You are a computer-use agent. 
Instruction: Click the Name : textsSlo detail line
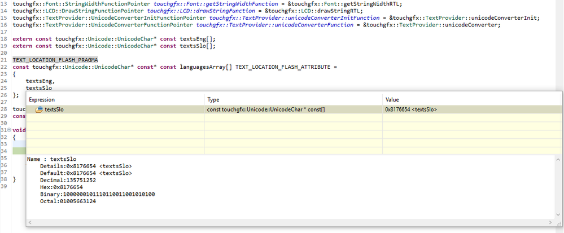[x=52, y=159]
